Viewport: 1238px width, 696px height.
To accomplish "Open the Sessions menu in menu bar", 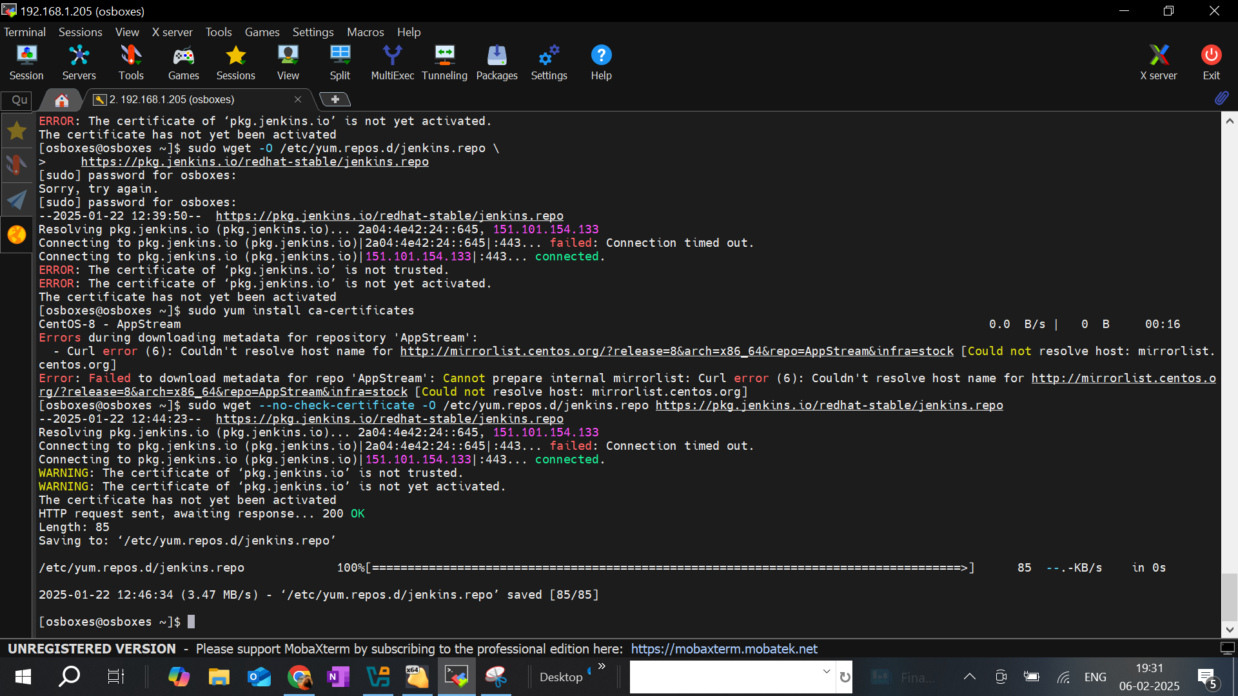I will click(x=80, y=32).
